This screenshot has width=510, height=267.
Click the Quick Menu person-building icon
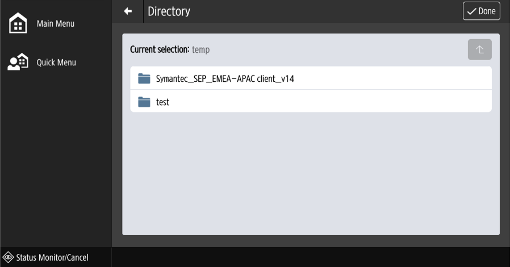click(18, 62)
